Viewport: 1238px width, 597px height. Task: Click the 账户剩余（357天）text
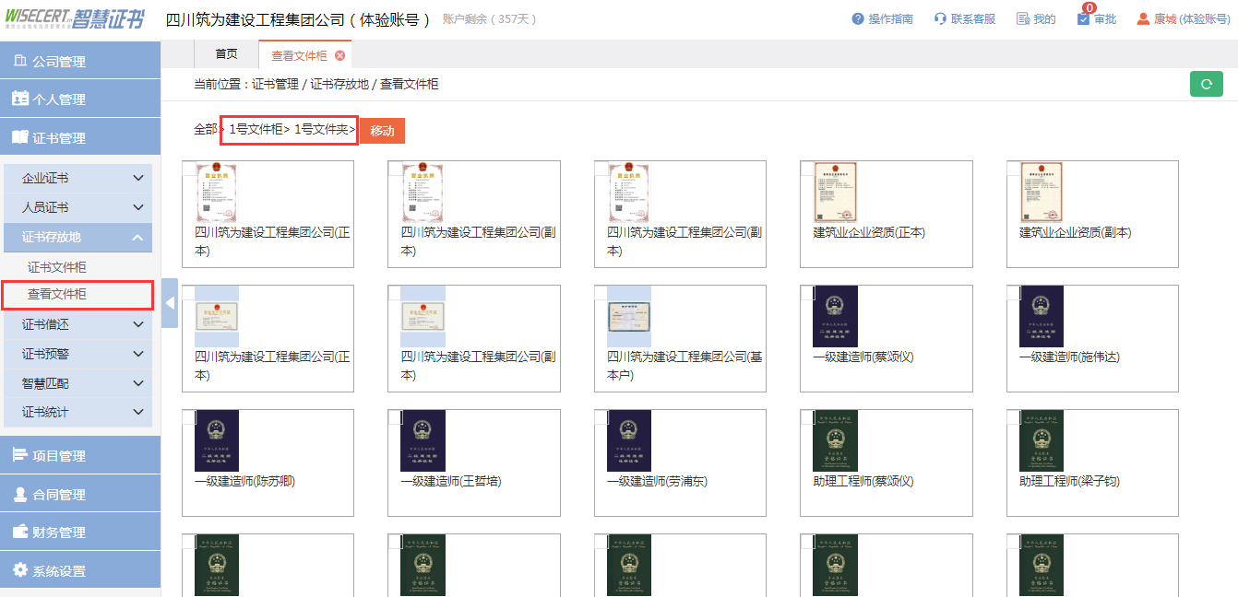489,19
